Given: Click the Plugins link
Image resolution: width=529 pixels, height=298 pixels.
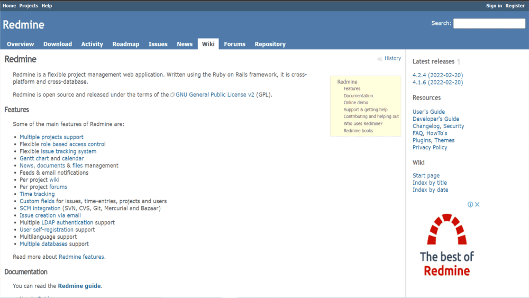Looking at the screenshot, I should point(422,140).
